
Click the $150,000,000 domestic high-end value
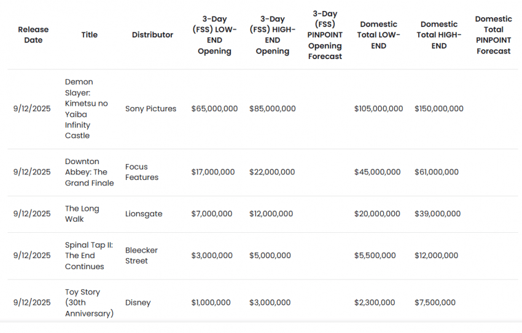438,109
